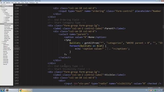The width and height of the screenshot is (164, 92).
Task: Collapse the eCommerce root folder arrow
Action: pos(1,9)
